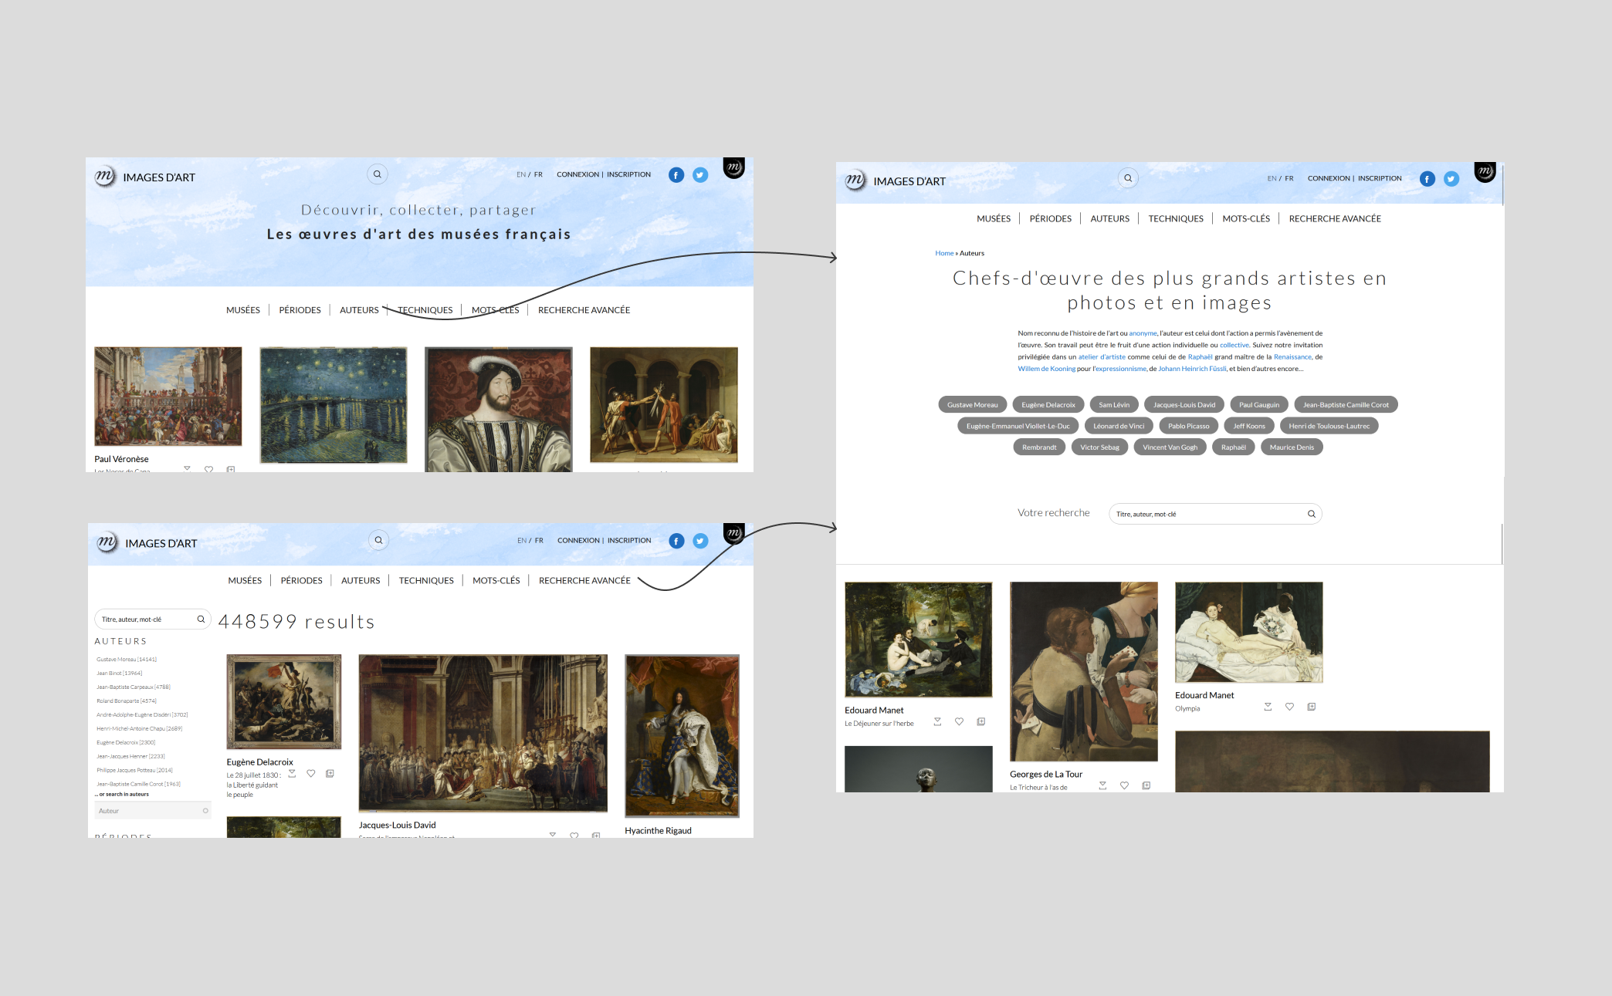
Task: Switch language to EN on the homepage
Action: pos(521,174)
